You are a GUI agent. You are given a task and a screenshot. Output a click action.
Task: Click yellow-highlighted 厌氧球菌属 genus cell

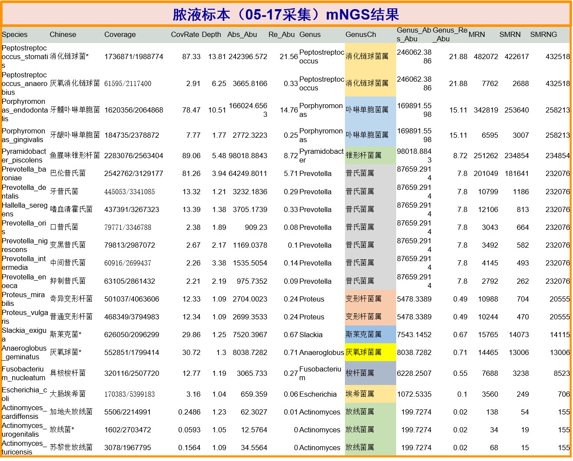371,352
